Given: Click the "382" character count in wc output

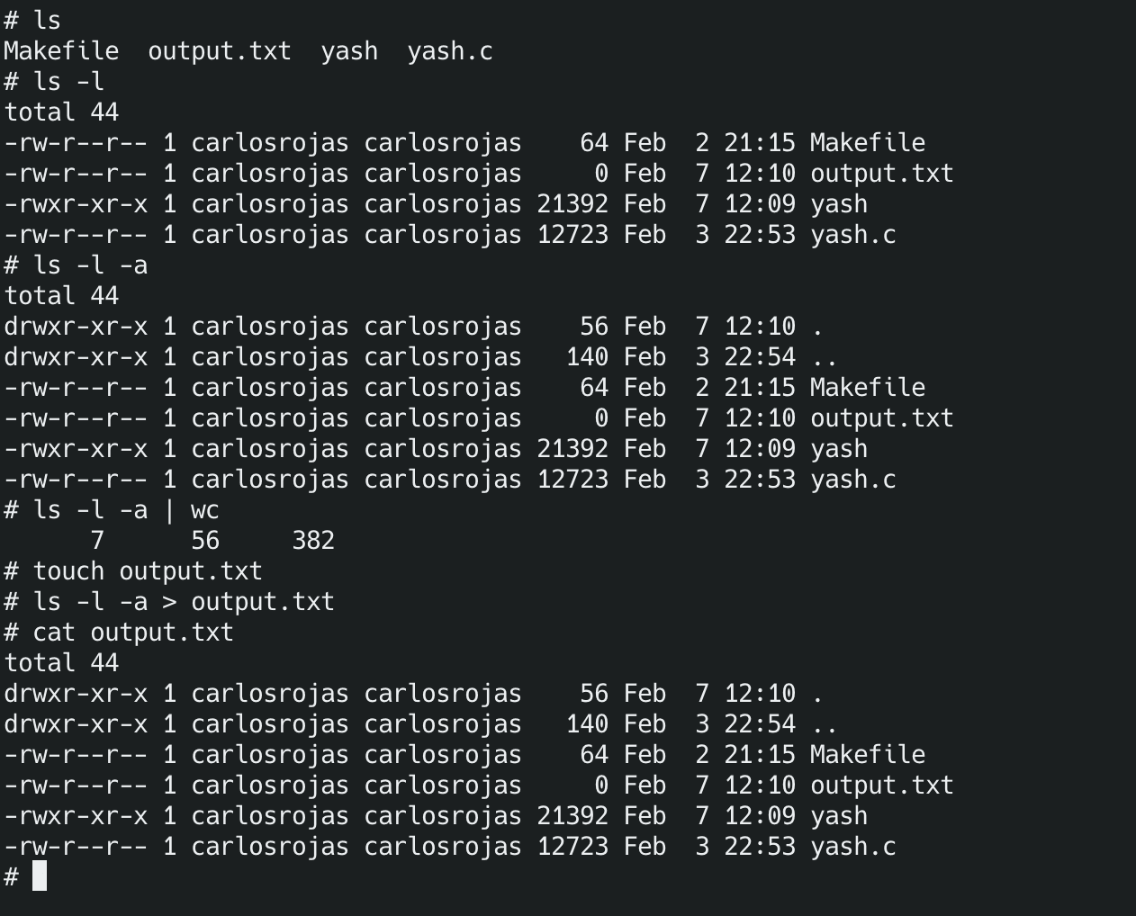Looking at the screenshot, I should (x=313, y=541).
